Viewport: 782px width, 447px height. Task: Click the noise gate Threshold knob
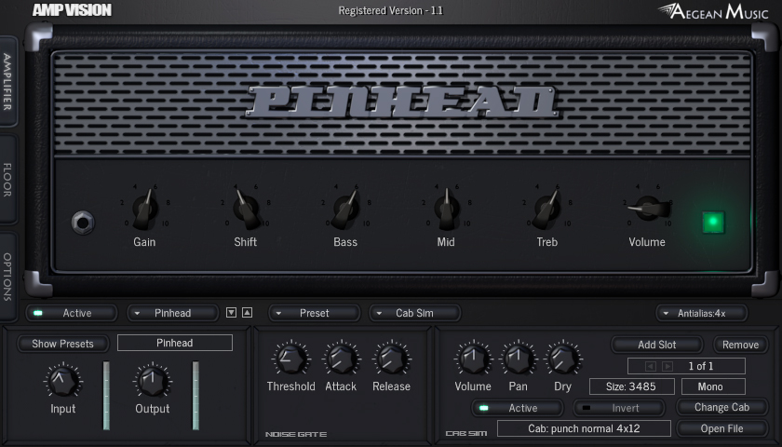coord(291,359)
